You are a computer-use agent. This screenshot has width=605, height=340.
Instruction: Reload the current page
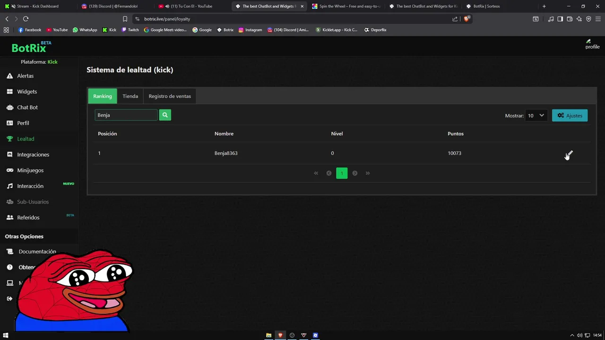pyautogui.click(x=26, y=19)
